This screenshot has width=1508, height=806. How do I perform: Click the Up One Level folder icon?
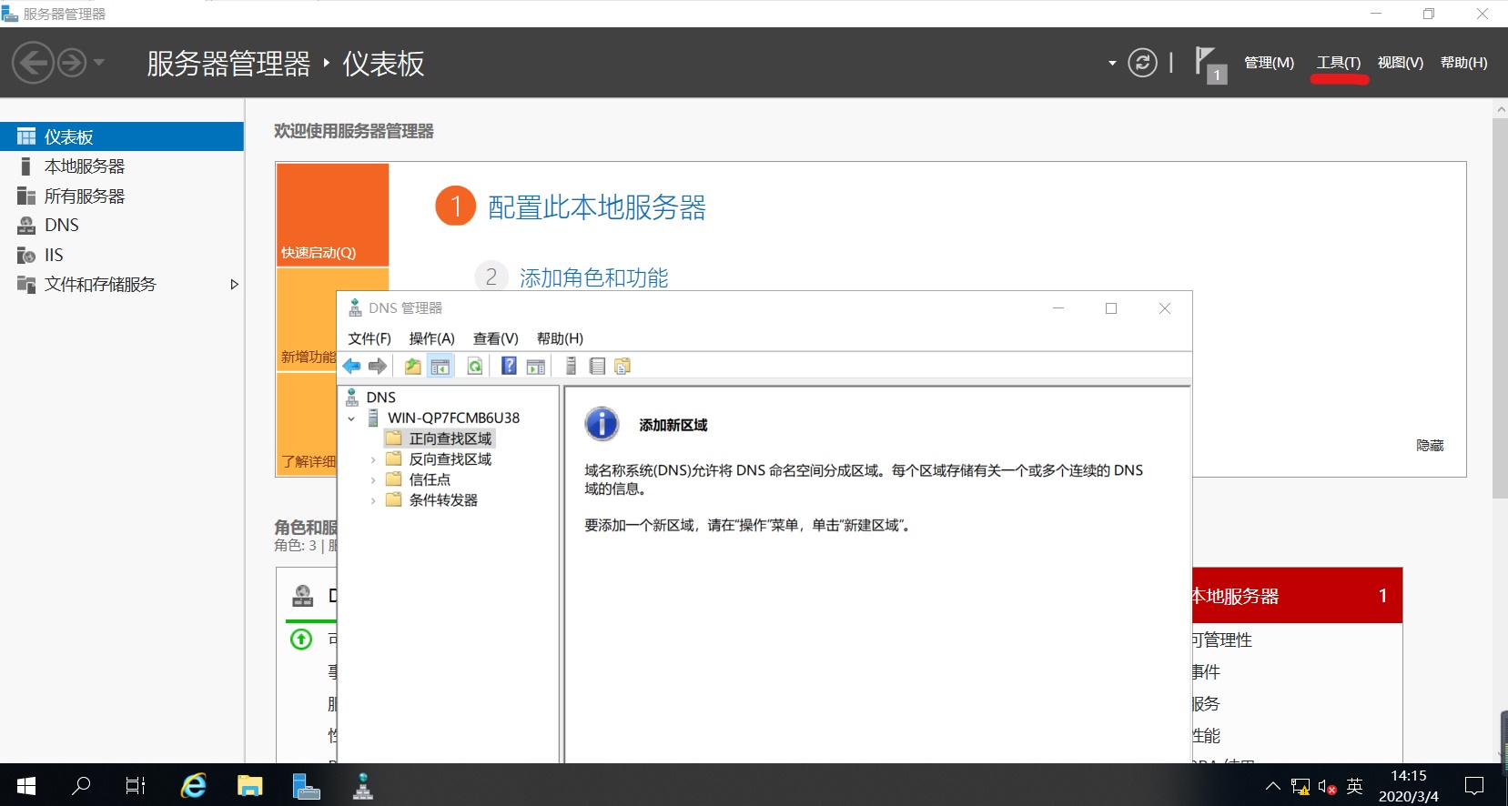point(412,367)
